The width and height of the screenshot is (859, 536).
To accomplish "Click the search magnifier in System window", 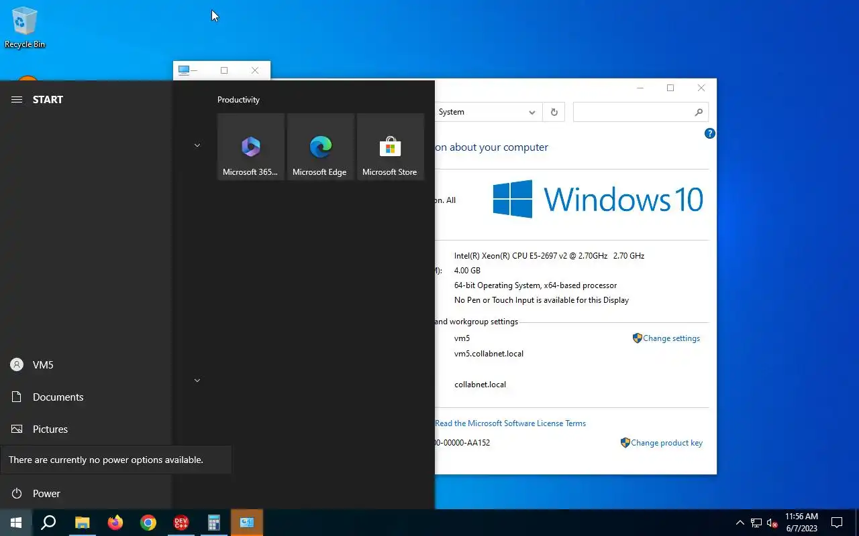I will coord(699,112).
